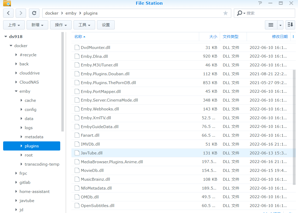Image resolution: width=298 pixels, height=213 pixels.
Task: Select the logs folder in tree
Action: click(x=28, y=128)
